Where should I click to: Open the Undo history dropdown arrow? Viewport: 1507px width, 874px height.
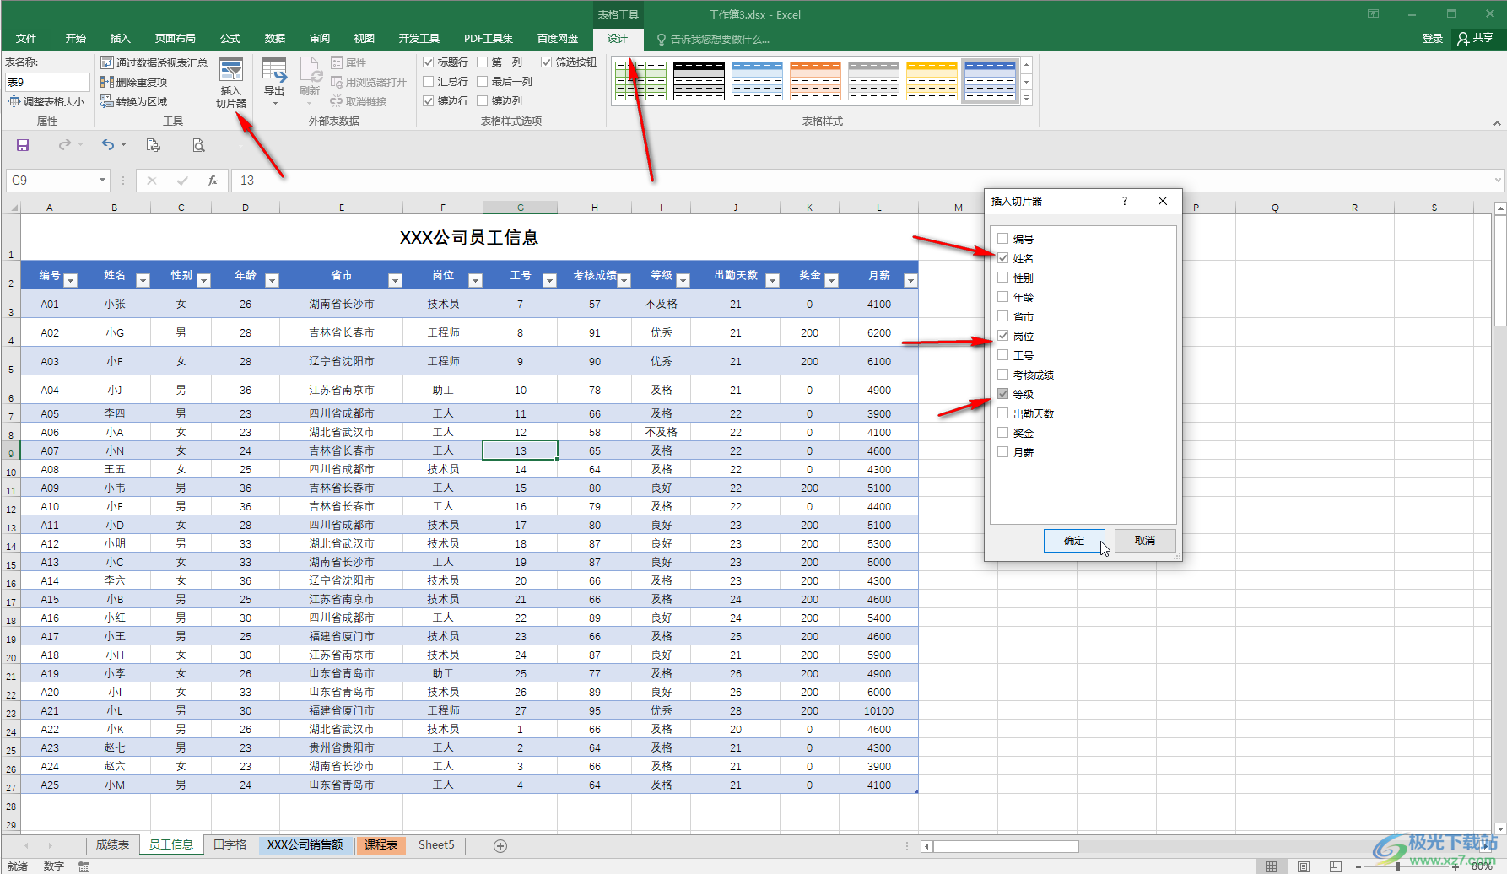pos(123,145)
